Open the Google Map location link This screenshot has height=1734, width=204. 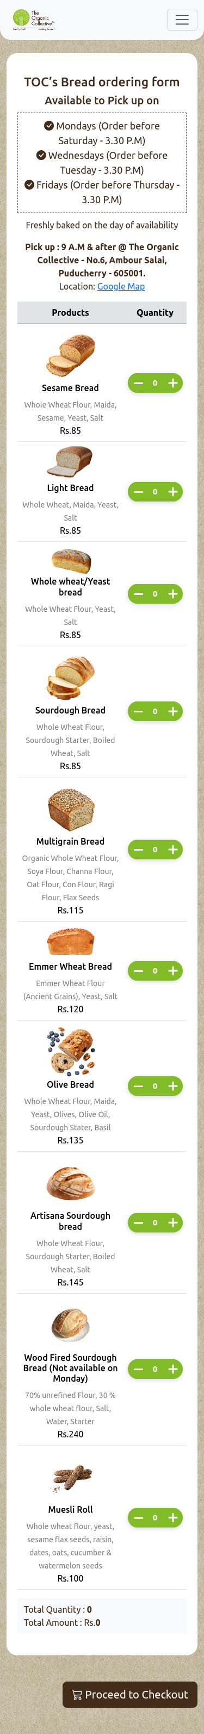pyautogui.click(x=121, y=286)
